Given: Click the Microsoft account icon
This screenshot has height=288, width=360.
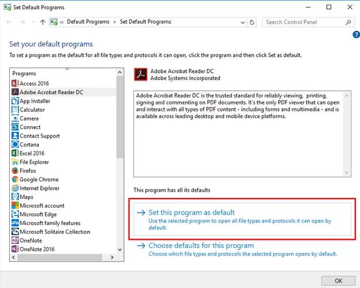Looking at the screenshot, I should click(15, 205).
